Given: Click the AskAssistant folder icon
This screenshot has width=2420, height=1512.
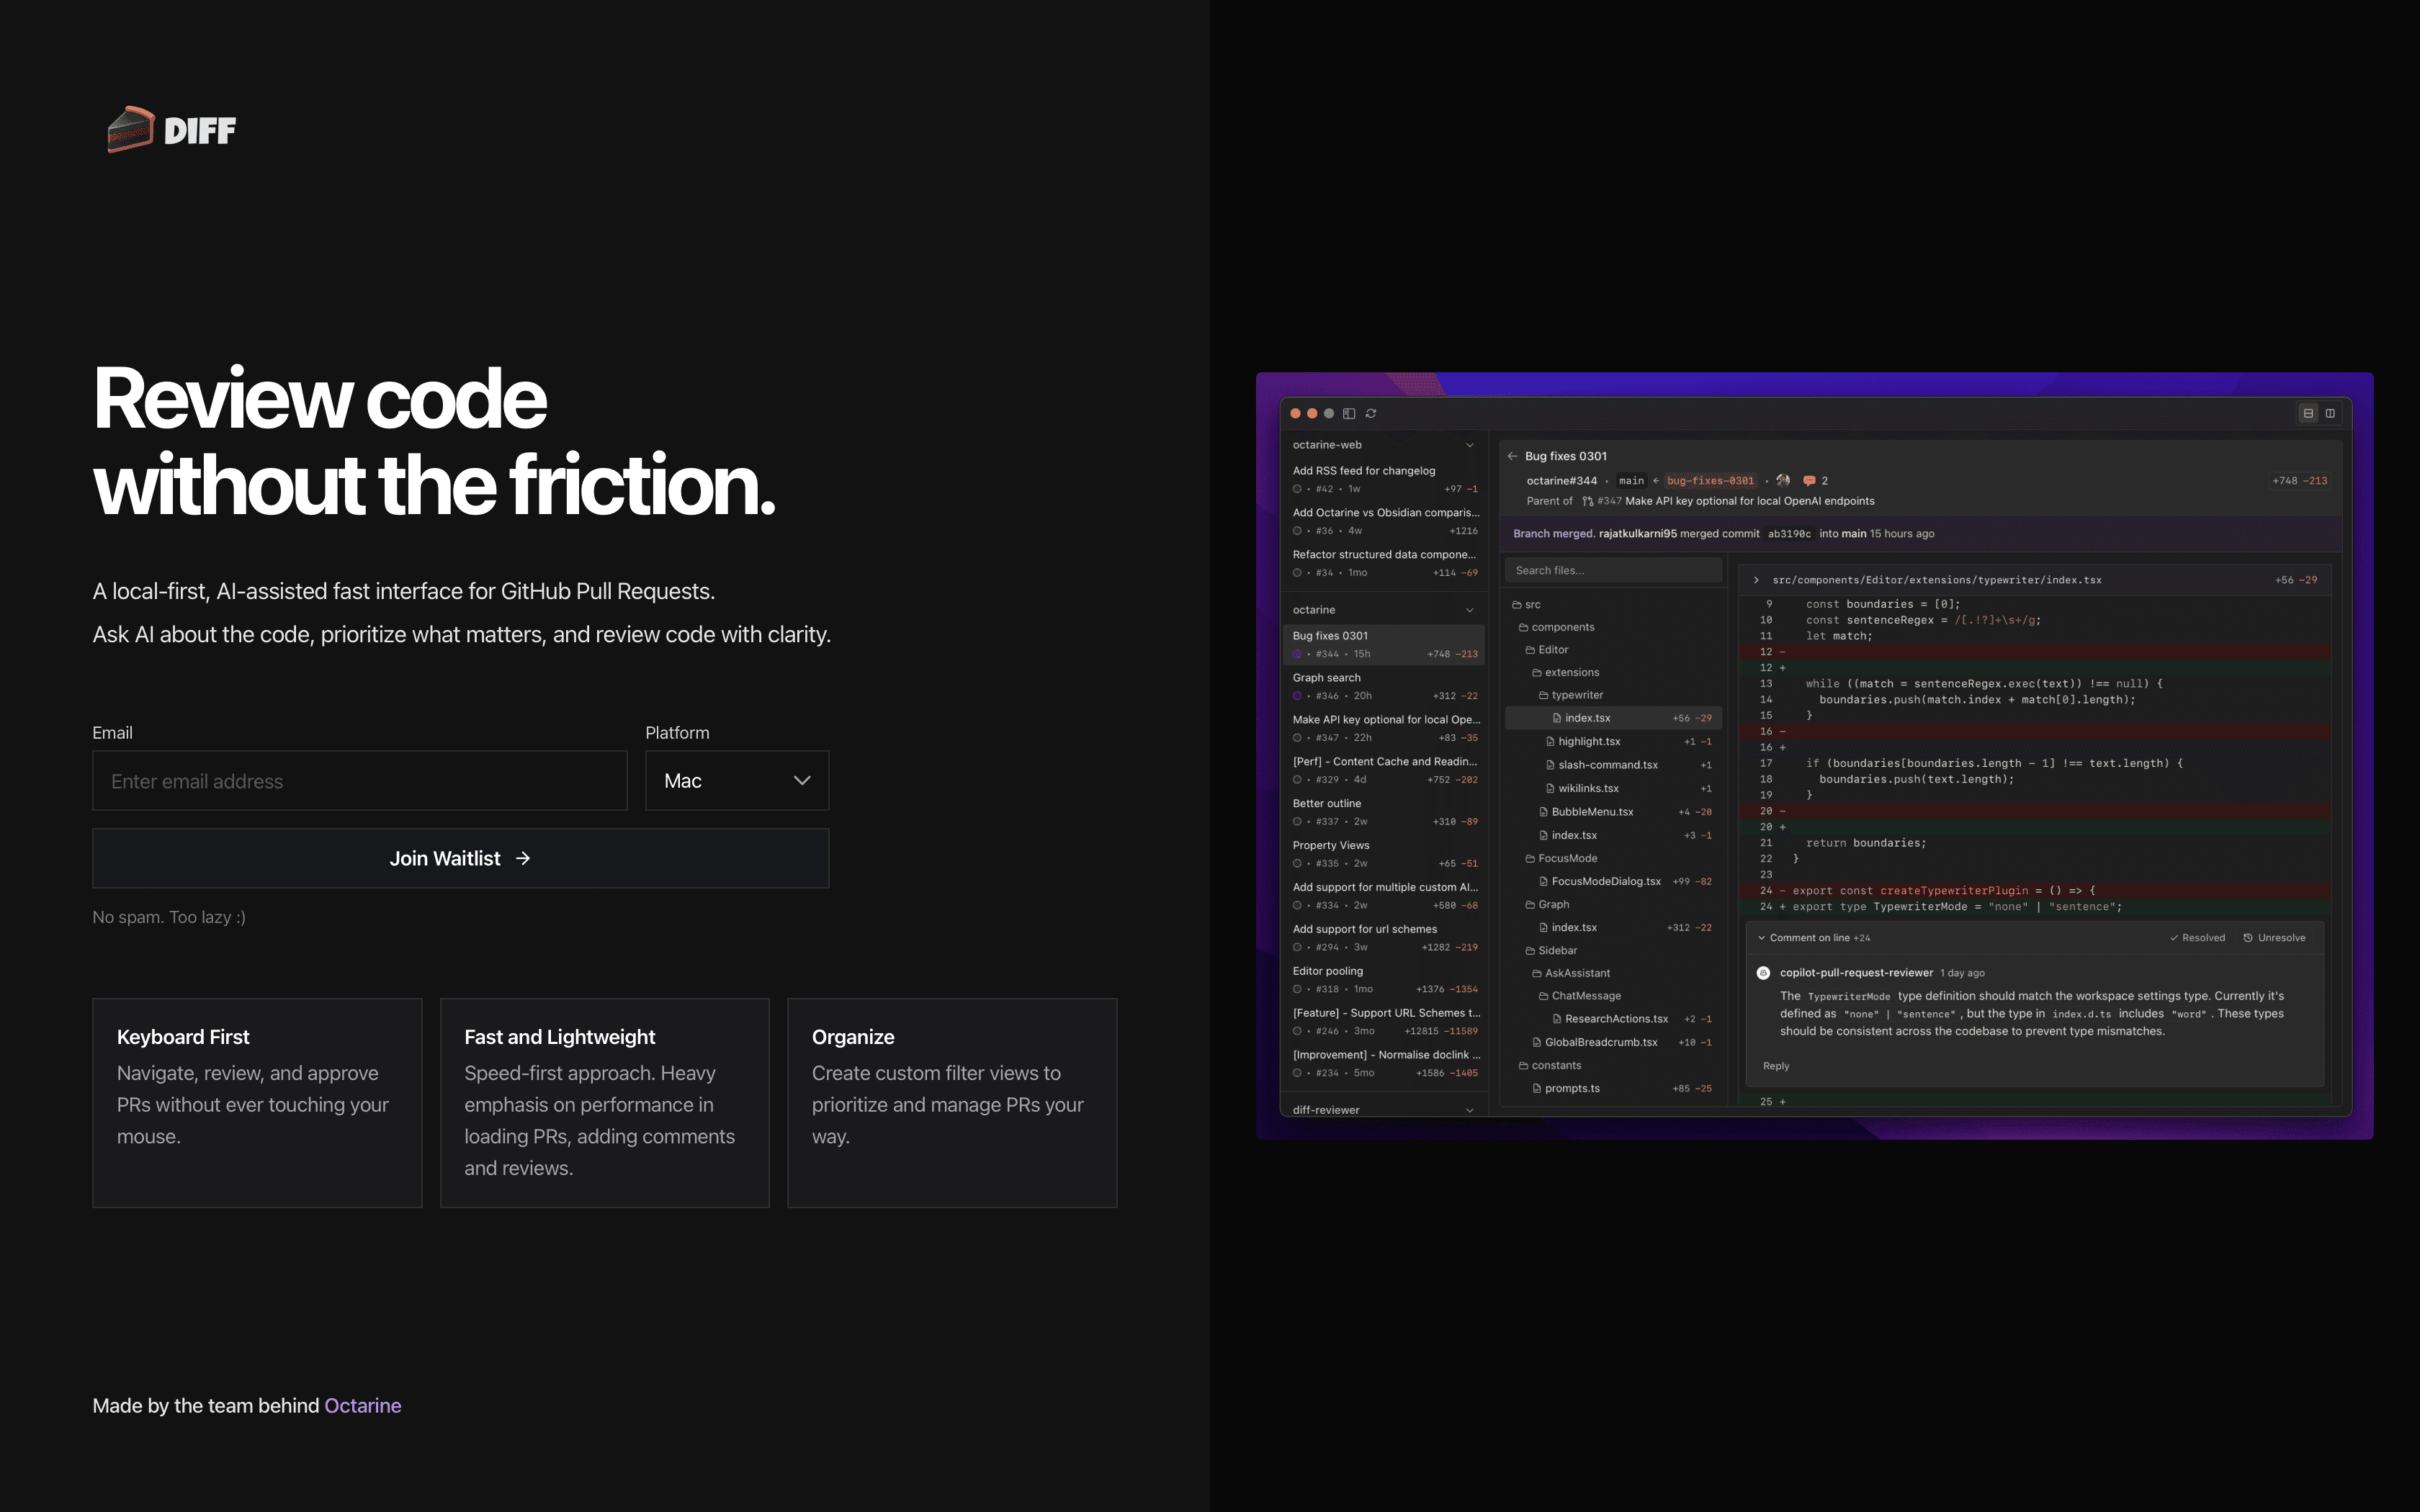Looking at the screenshot, I should click(1537, 973).
